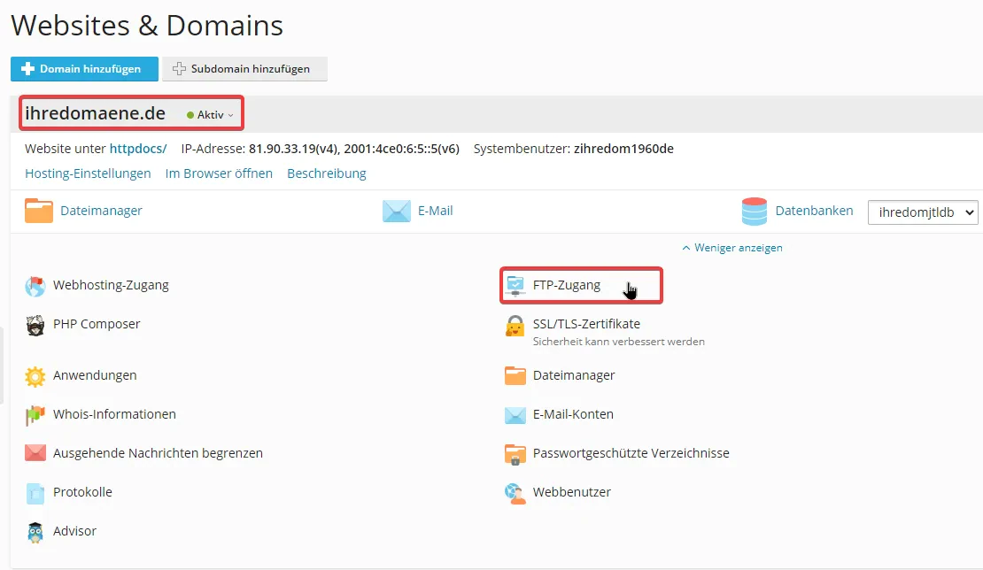The height and width of the screenshot is (570, 983).
Task: Open the Aktiv status dropdown
Action: coord(210,115)
